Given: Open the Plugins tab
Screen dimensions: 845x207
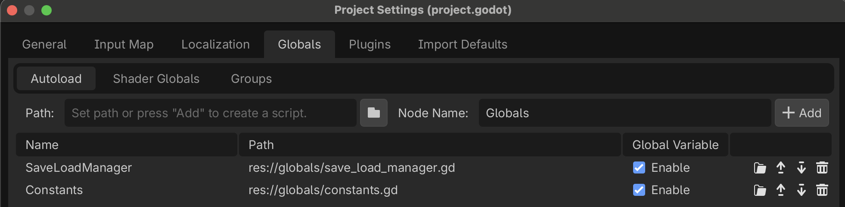Looking at the screenshot, I should 370,44.
